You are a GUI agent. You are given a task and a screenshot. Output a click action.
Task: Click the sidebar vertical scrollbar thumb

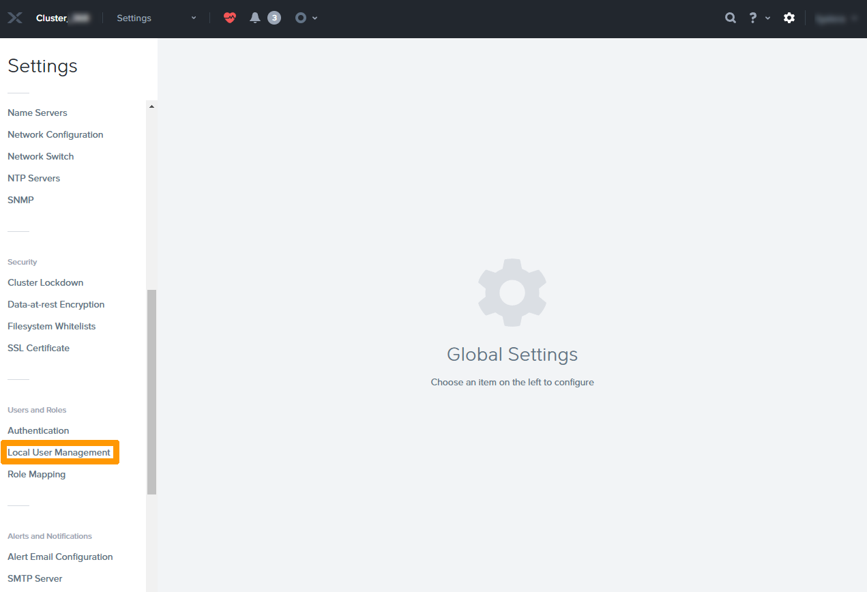[x=151, y=391]
